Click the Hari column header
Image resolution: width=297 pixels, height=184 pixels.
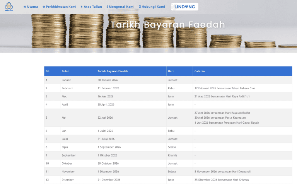171,71
